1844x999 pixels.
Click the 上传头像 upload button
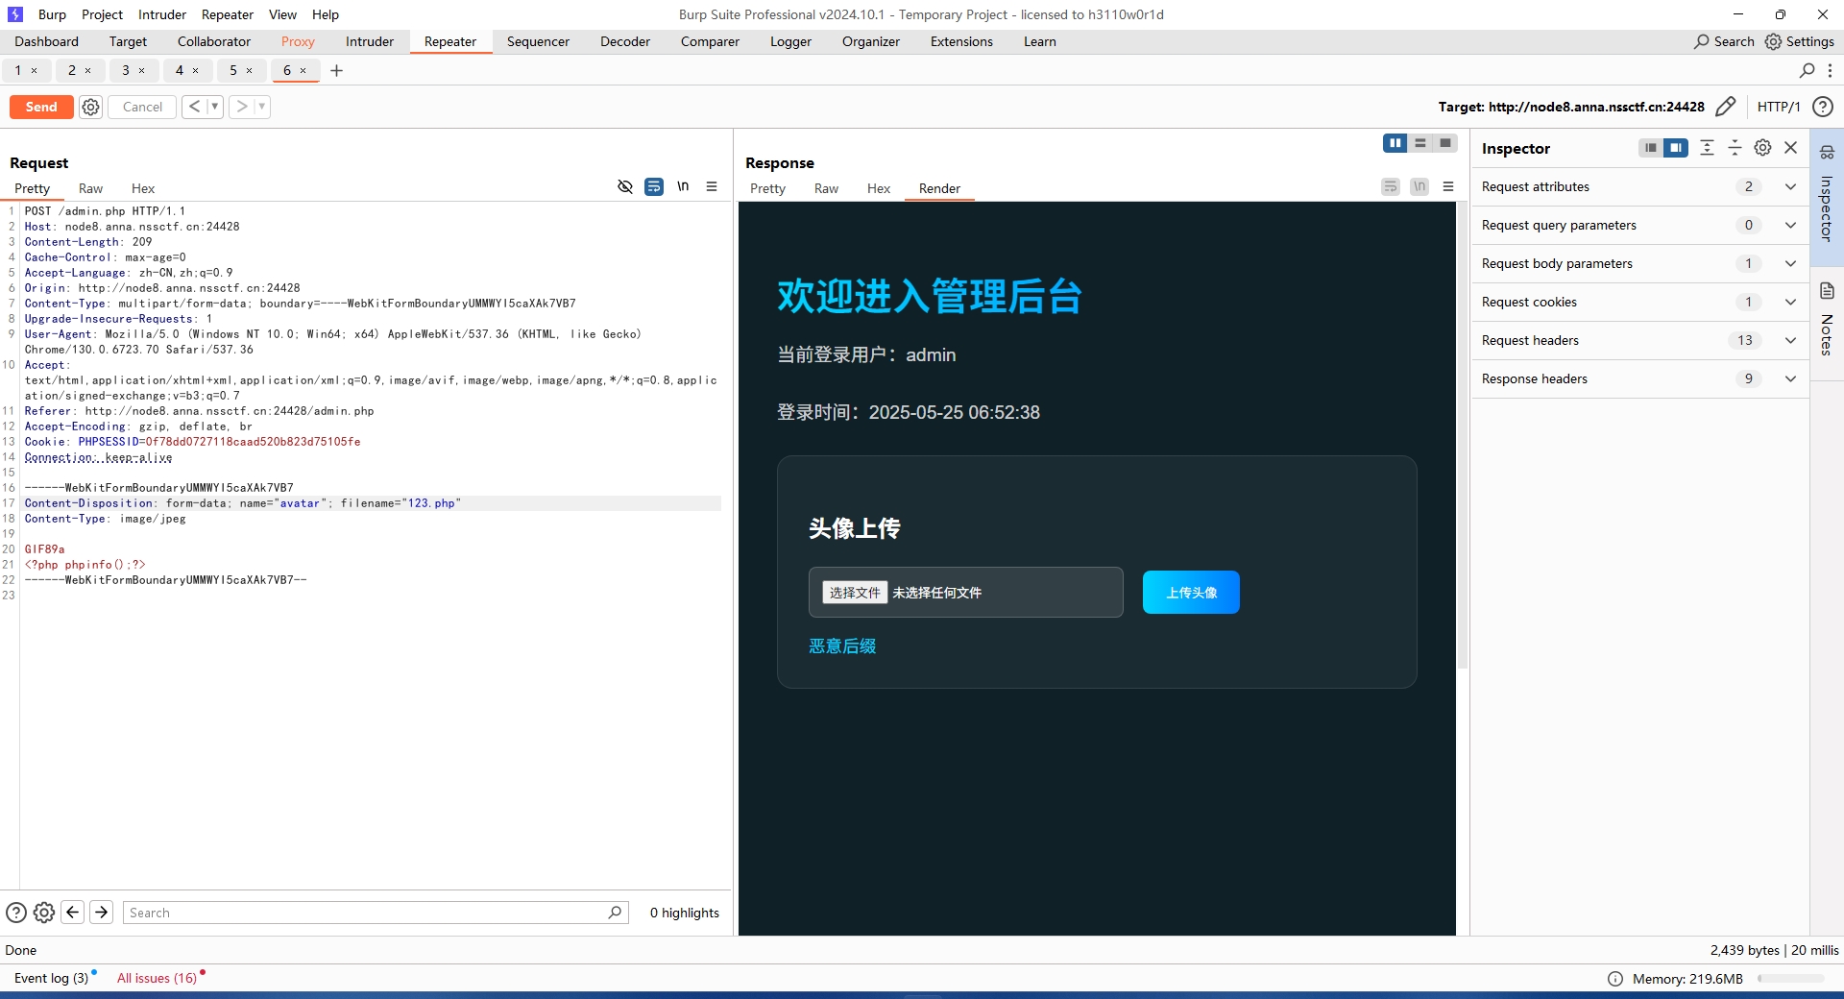[x=1191, y=593]
